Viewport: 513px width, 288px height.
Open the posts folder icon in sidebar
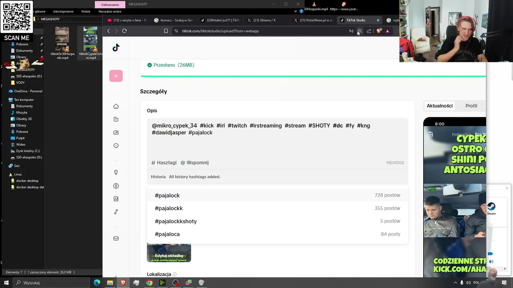116,119
